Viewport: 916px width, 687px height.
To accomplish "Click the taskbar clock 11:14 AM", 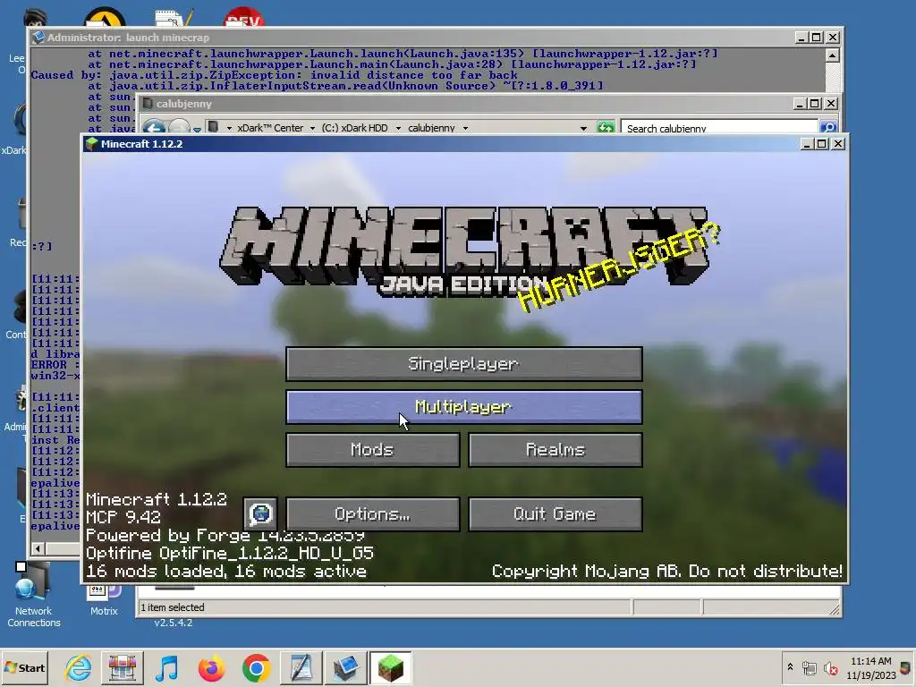I will [871, 661].
